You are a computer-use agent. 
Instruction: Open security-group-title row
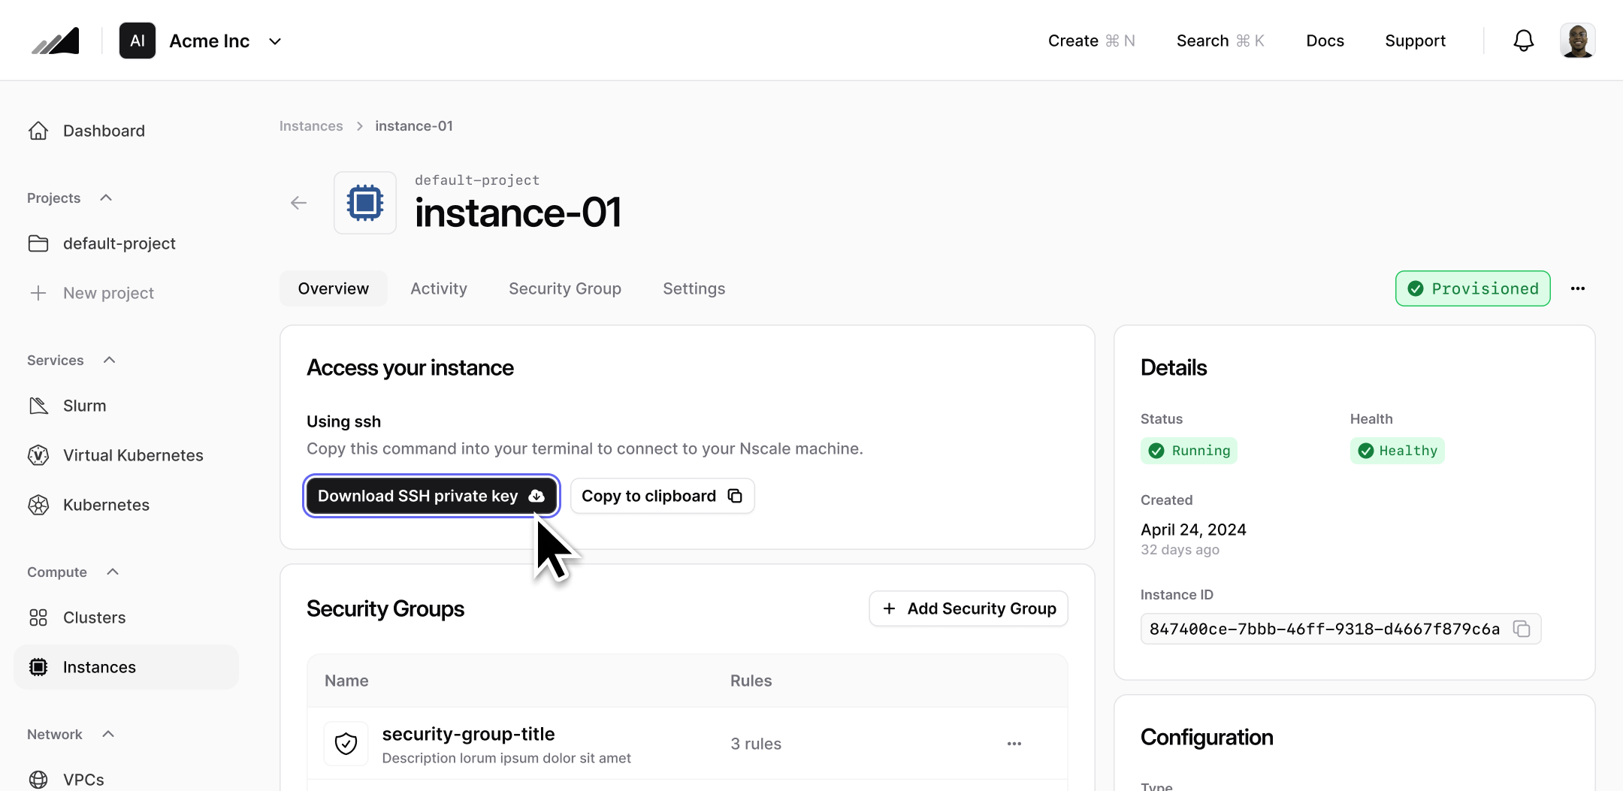pyautogui.click(x=687, y=744)
